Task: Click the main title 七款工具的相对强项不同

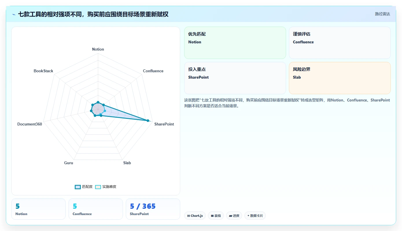Action: pos(93,14)
